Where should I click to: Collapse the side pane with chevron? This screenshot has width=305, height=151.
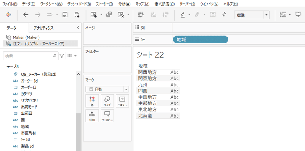point(78,28)
